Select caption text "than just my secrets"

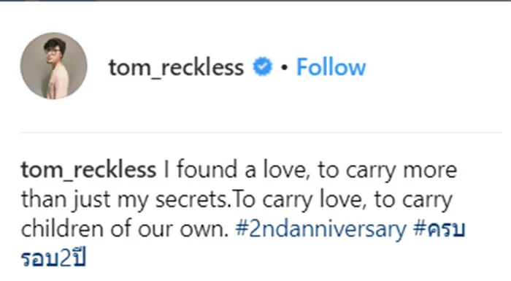tap(124, 199)
